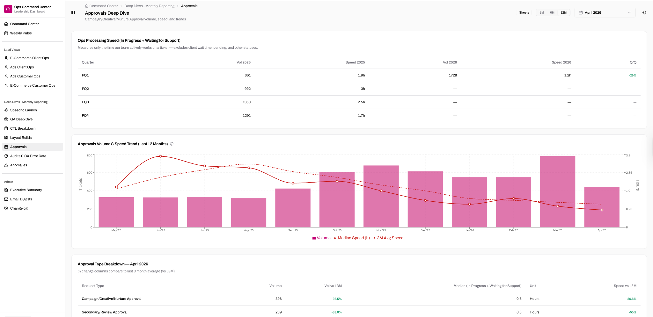Click the calendar icon for Approvals

click(6, 147)
